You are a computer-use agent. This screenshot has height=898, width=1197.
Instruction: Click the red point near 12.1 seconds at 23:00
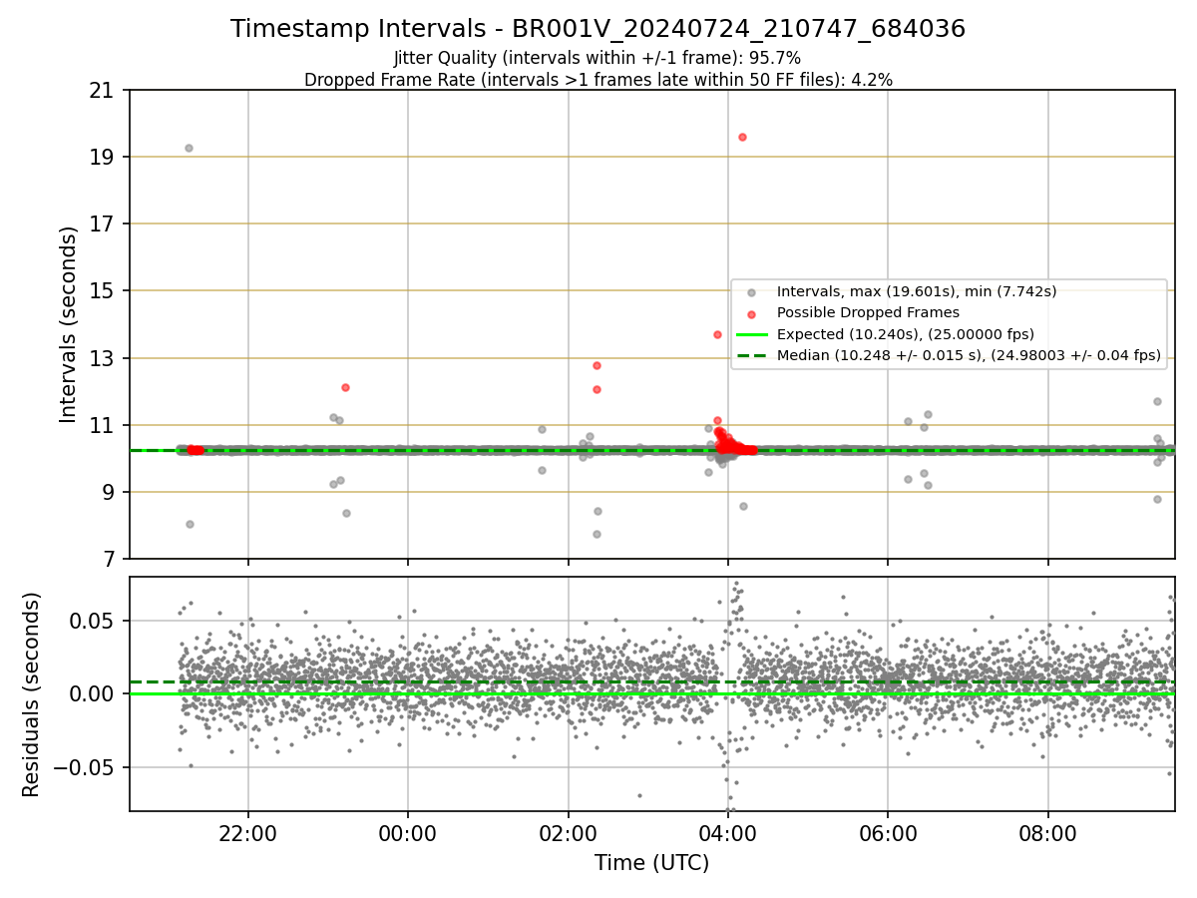coord(345,387)
